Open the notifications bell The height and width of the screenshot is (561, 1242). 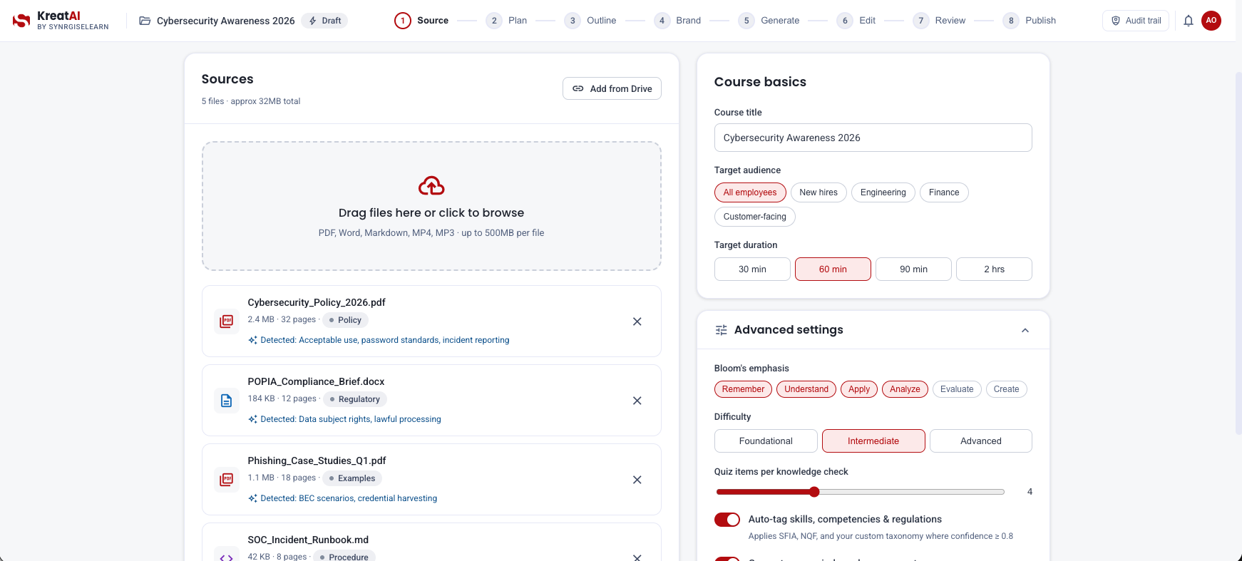click(x=1189, y=21)
